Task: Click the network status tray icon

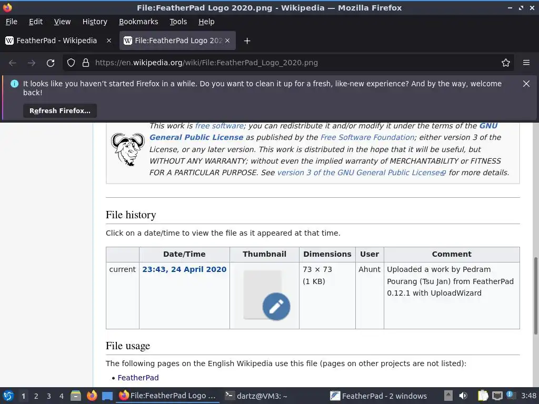Action: point(497,396)
